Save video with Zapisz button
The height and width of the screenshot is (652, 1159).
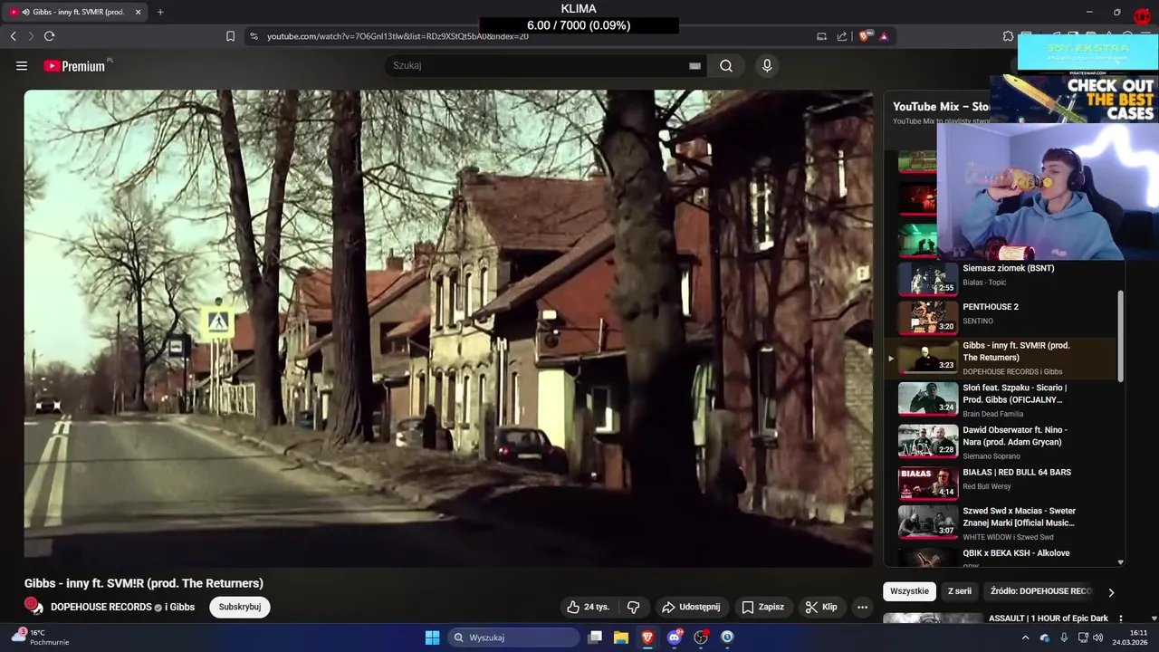click(762, 607)
